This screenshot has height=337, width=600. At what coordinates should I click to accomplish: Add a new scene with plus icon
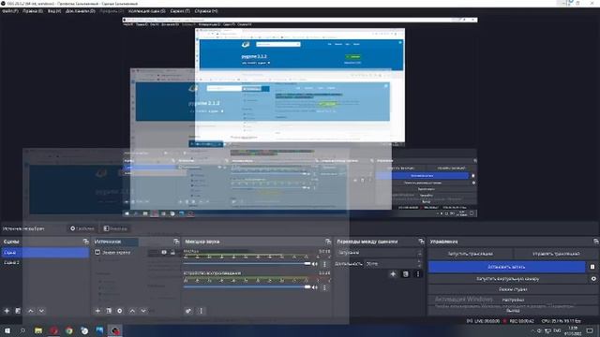[7, 311]
